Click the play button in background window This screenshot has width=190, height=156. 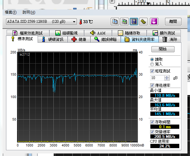point(112,2)
